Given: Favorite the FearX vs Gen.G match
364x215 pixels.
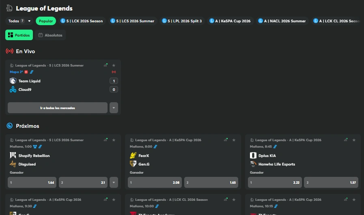Looking at the screenshot, I should [234, 140].
